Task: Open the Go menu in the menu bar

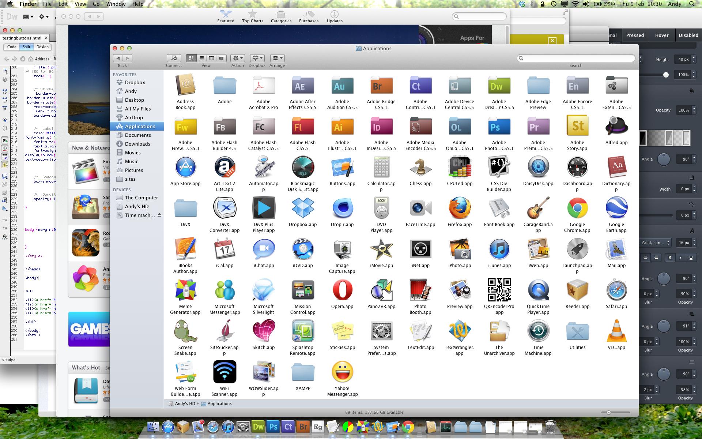Action: [x=96, y=4]
